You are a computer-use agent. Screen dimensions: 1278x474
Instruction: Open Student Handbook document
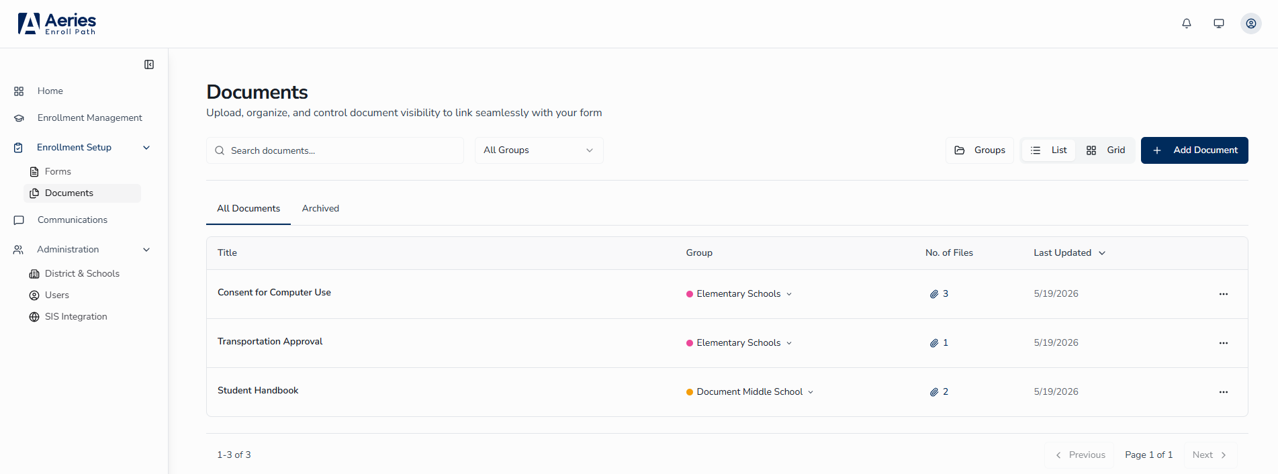click(258, 391)
